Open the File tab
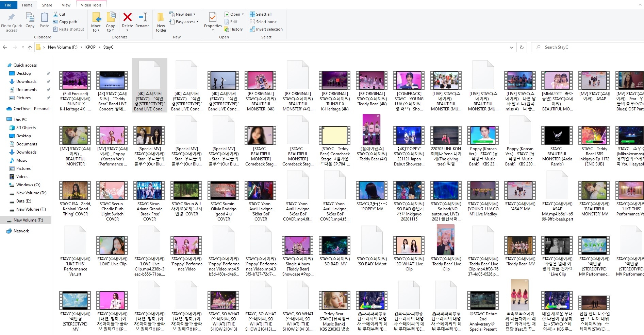The height and width of the screenshot is (335, 644). (8, 5)
